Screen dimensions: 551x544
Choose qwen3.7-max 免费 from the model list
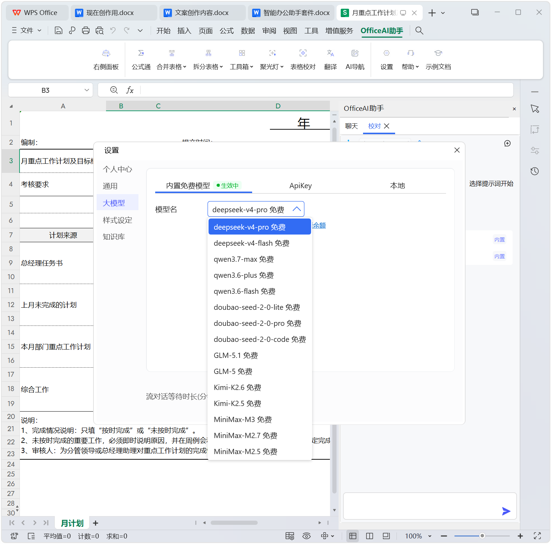click(x=260, y=259)
